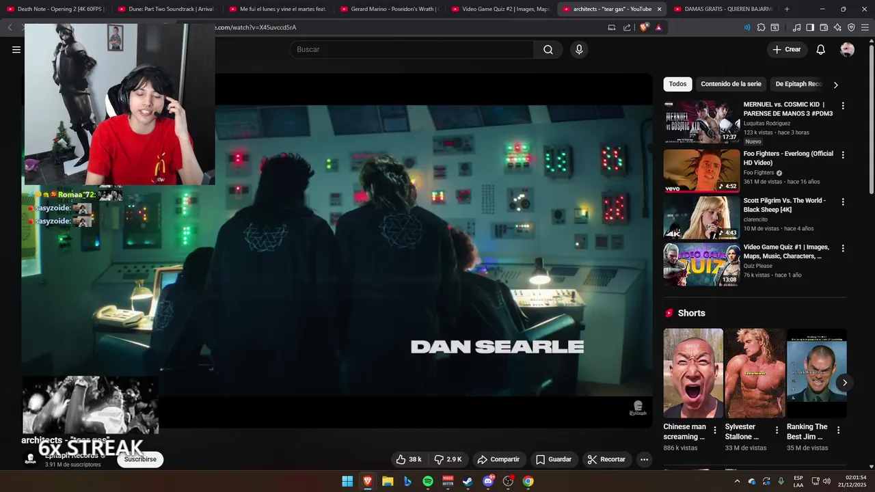Select the De Epitaph Records chip
Image resolution: width=875 pixels, height=492 pixels.
tap(798, 84)
